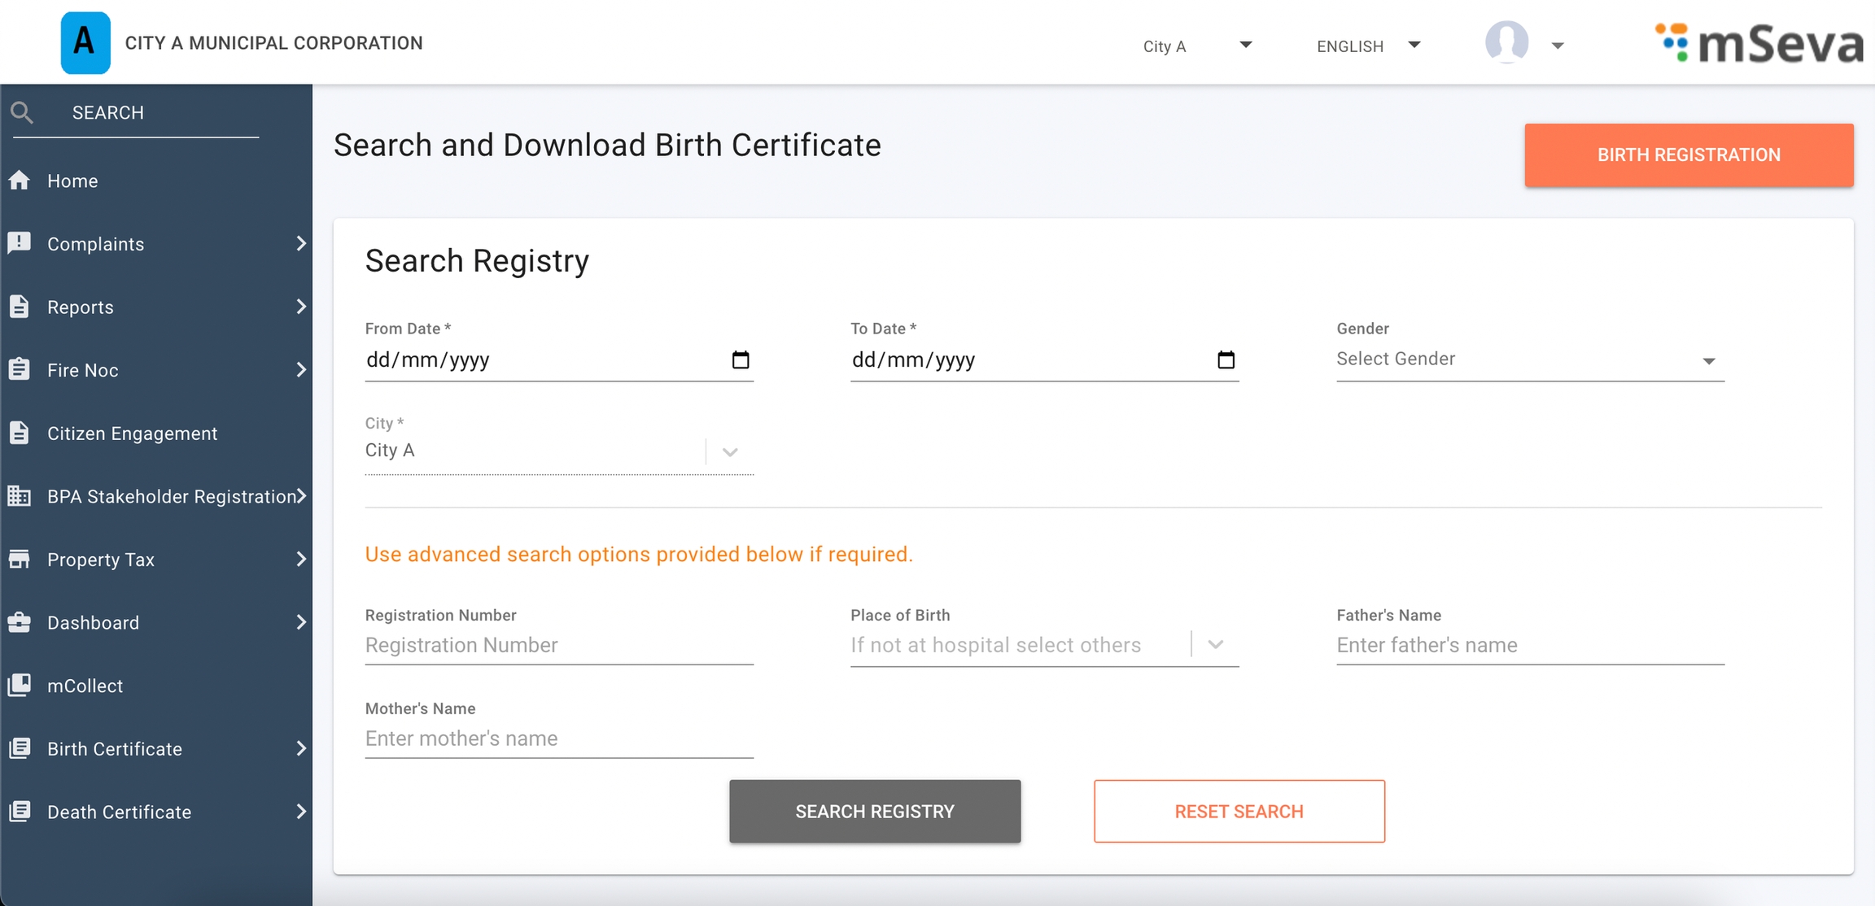1875x906 pixels.
Task: Click the Home house icon
Action: coord(20,181)
